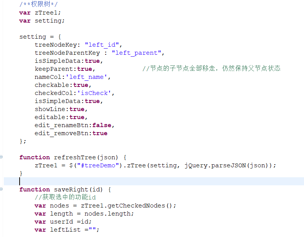Click the treeNodeParentKey property name
This screenshot has width=304, height=237.
(x=67, y=53)
